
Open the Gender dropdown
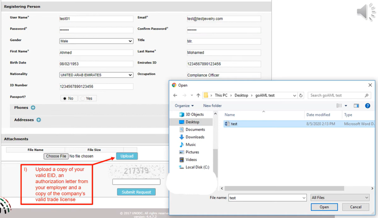coord(96,41)
